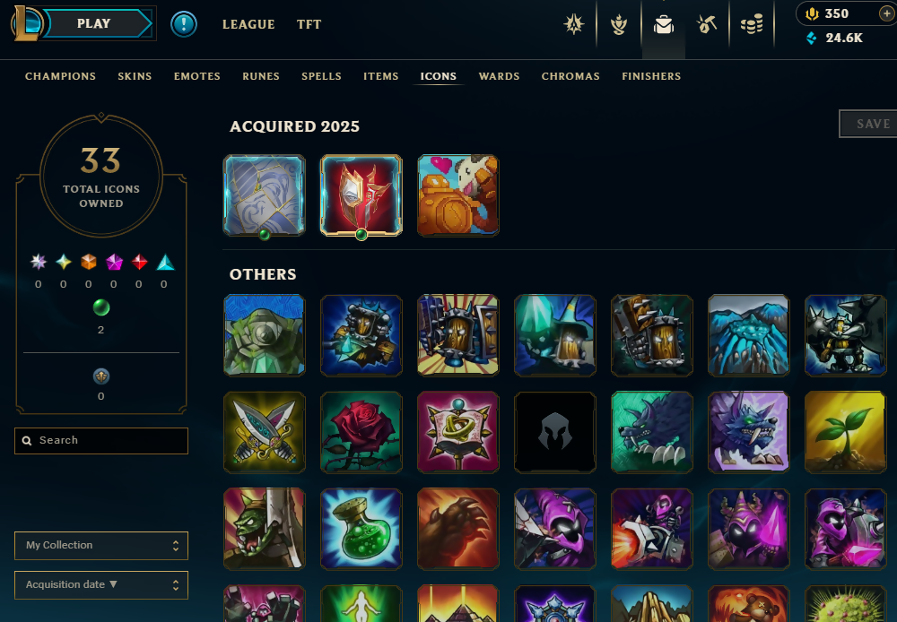The height and width of the screenshot is (622, 897).
Task: Pick the yellow seedling summoner icon
Action: click(845, 432)
